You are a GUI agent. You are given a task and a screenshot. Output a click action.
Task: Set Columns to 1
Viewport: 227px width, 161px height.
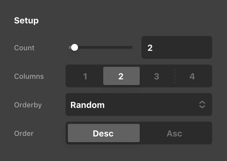(85, 76)
